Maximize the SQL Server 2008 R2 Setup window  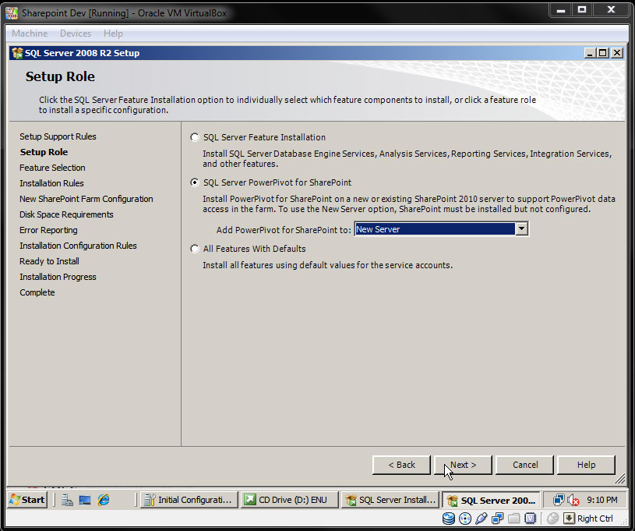[x=603, y=53]
